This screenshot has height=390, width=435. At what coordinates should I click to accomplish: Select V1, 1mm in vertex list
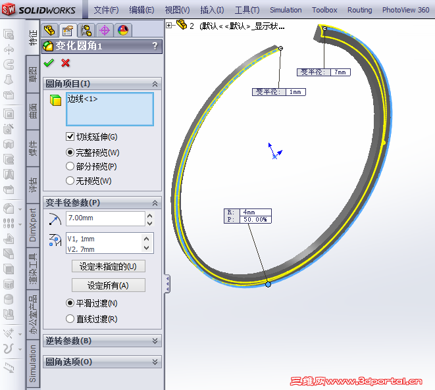[x=81, y=239]
